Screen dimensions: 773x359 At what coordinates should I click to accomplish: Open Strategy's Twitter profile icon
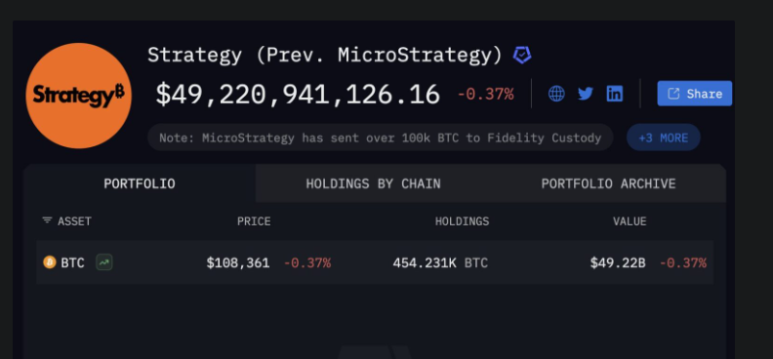tap(586, 93)
